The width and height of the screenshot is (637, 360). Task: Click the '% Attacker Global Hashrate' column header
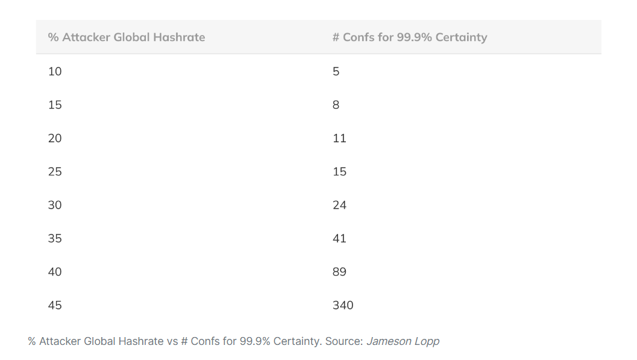[x=127, y=37]
